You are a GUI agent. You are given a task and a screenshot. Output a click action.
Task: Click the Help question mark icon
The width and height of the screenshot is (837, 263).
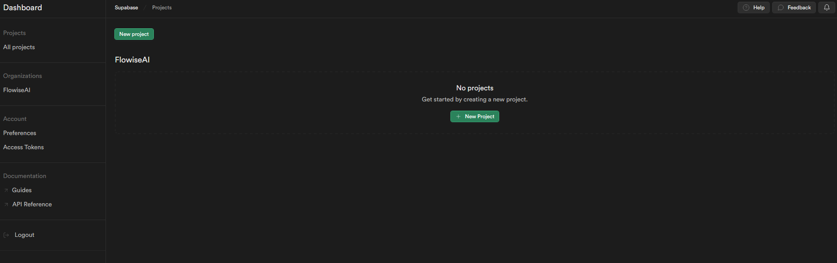click(746, 8)
